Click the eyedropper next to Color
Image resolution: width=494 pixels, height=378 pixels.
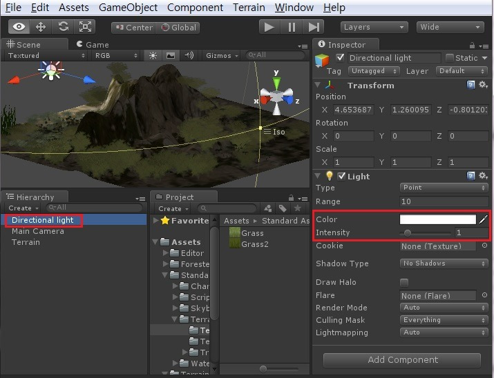pos(483,219)
